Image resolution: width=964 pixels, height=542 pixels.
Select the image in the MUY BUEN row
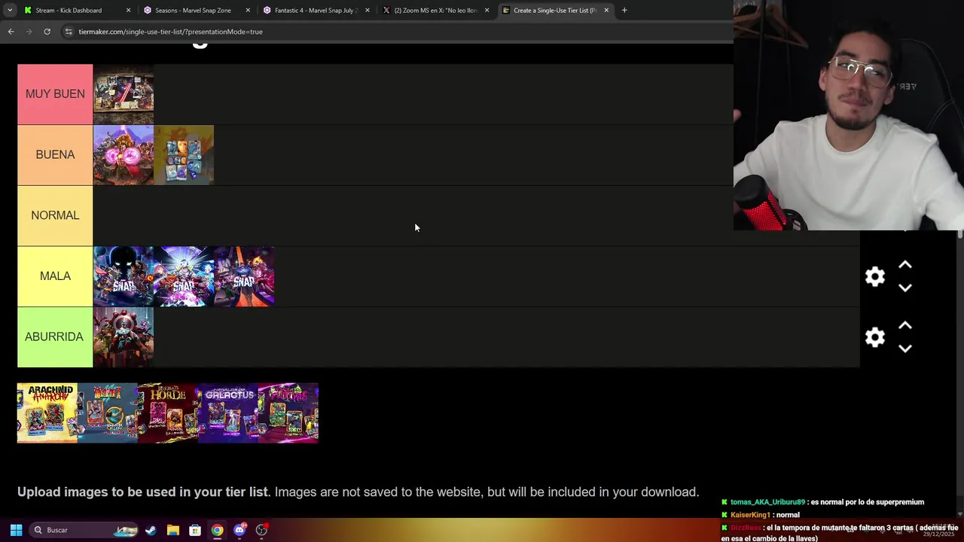[124, 94]
